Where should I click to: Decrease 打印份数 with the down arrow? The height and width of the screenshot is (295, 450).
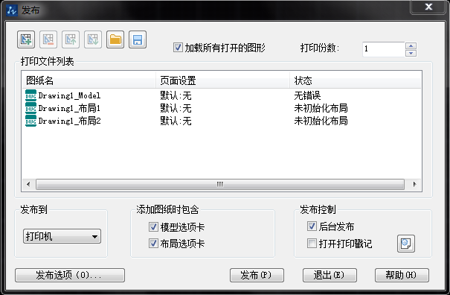click(411, 53)
